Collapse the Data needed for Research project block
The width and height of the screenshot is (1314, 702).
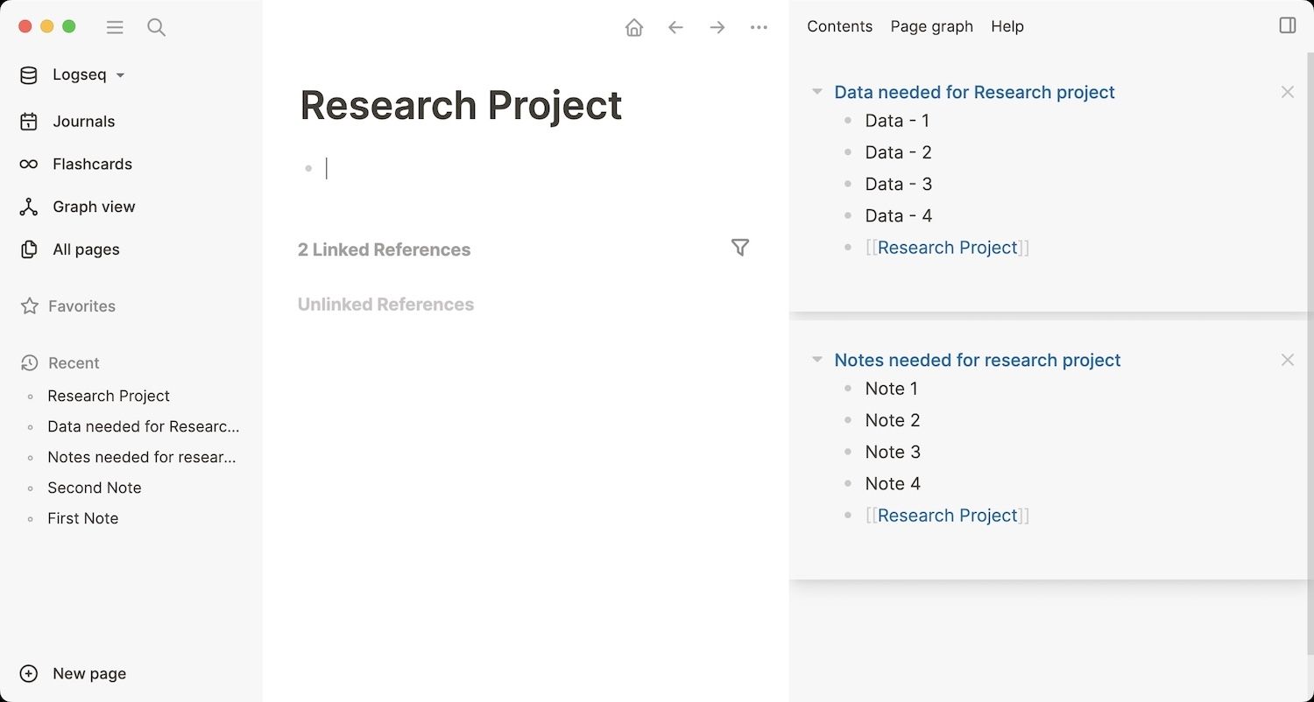click(x=816, y=91)
